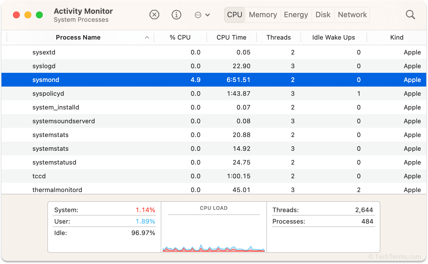Click the Threads total 2,644
The height and width of the screenshot is (264, 428).
[364, 210]
